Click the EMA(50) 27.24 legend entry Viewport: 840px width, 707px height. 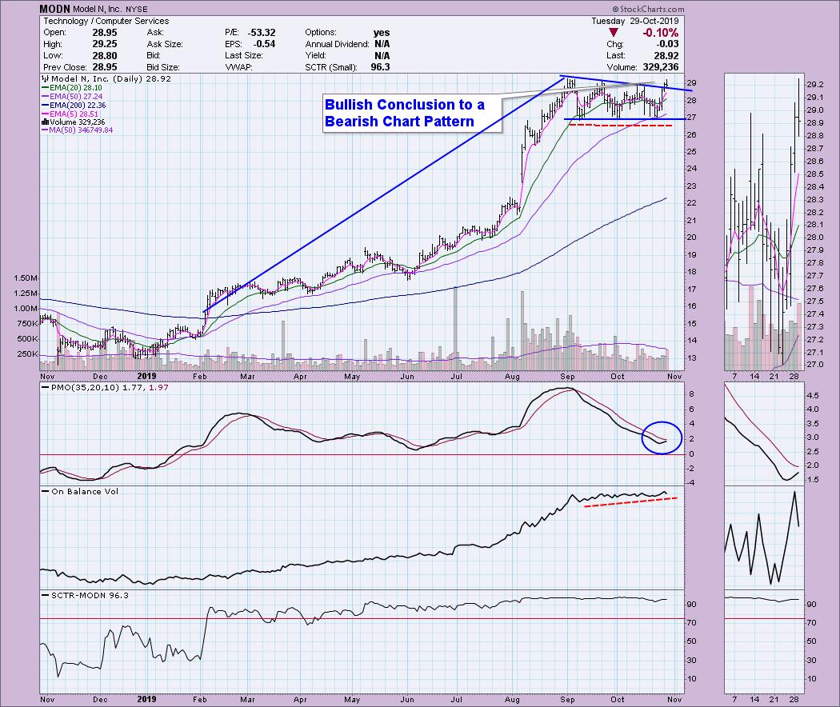75,97
